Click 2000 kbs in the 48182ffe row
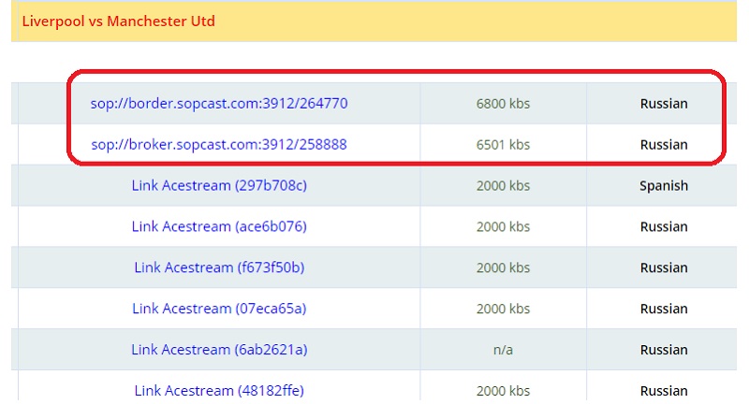The image size is (749, 404). (503, 391)
